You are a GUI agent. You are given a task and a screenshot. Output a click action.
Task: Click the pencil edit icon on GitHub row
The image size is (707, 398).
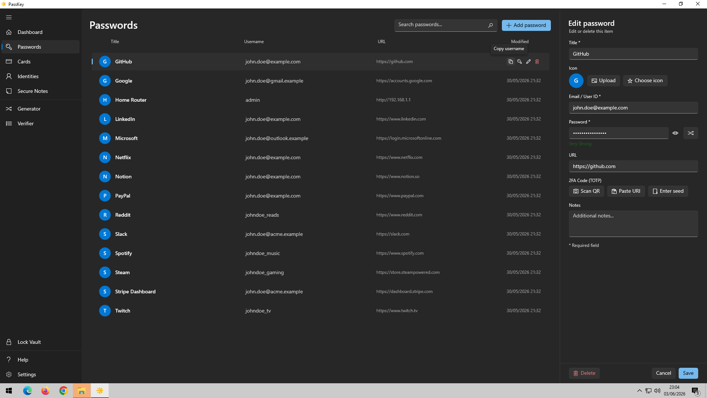pyautogui.click(x=528, y=62)
